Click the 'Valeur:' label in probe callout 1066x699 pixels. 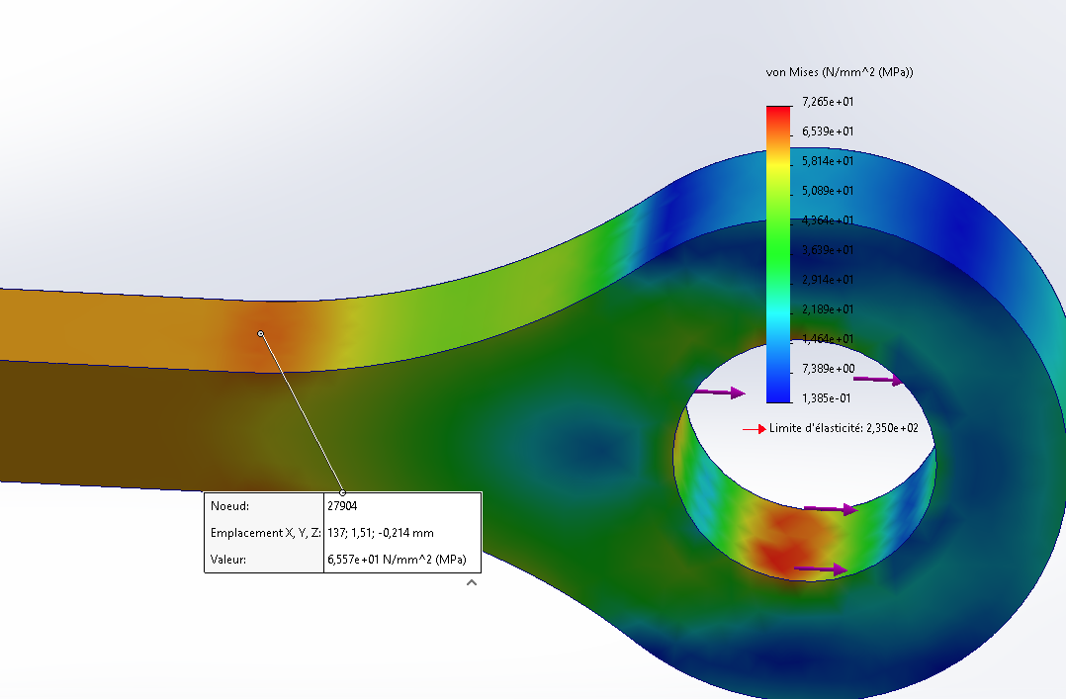228,560
